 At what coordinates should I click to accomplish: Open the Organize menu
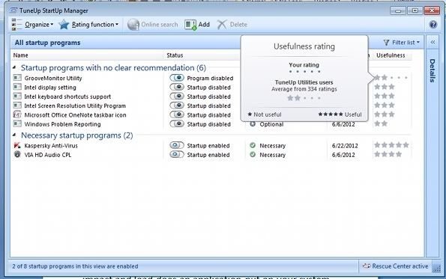(39, 25)
